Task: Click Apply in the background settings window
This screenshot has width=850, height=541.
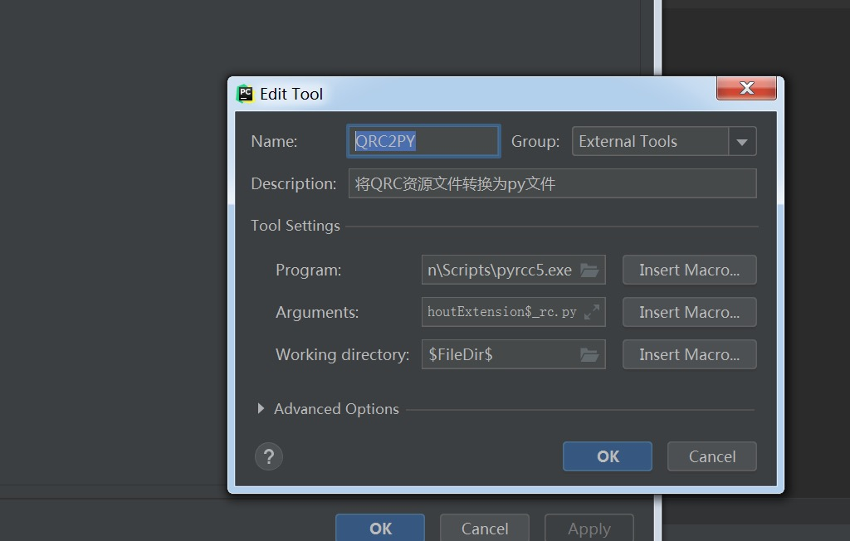Action: [x=589, y=528]
